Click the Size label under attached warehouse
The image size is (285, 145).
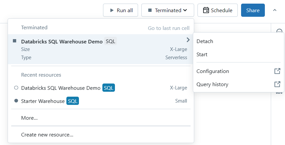point(25,49)
